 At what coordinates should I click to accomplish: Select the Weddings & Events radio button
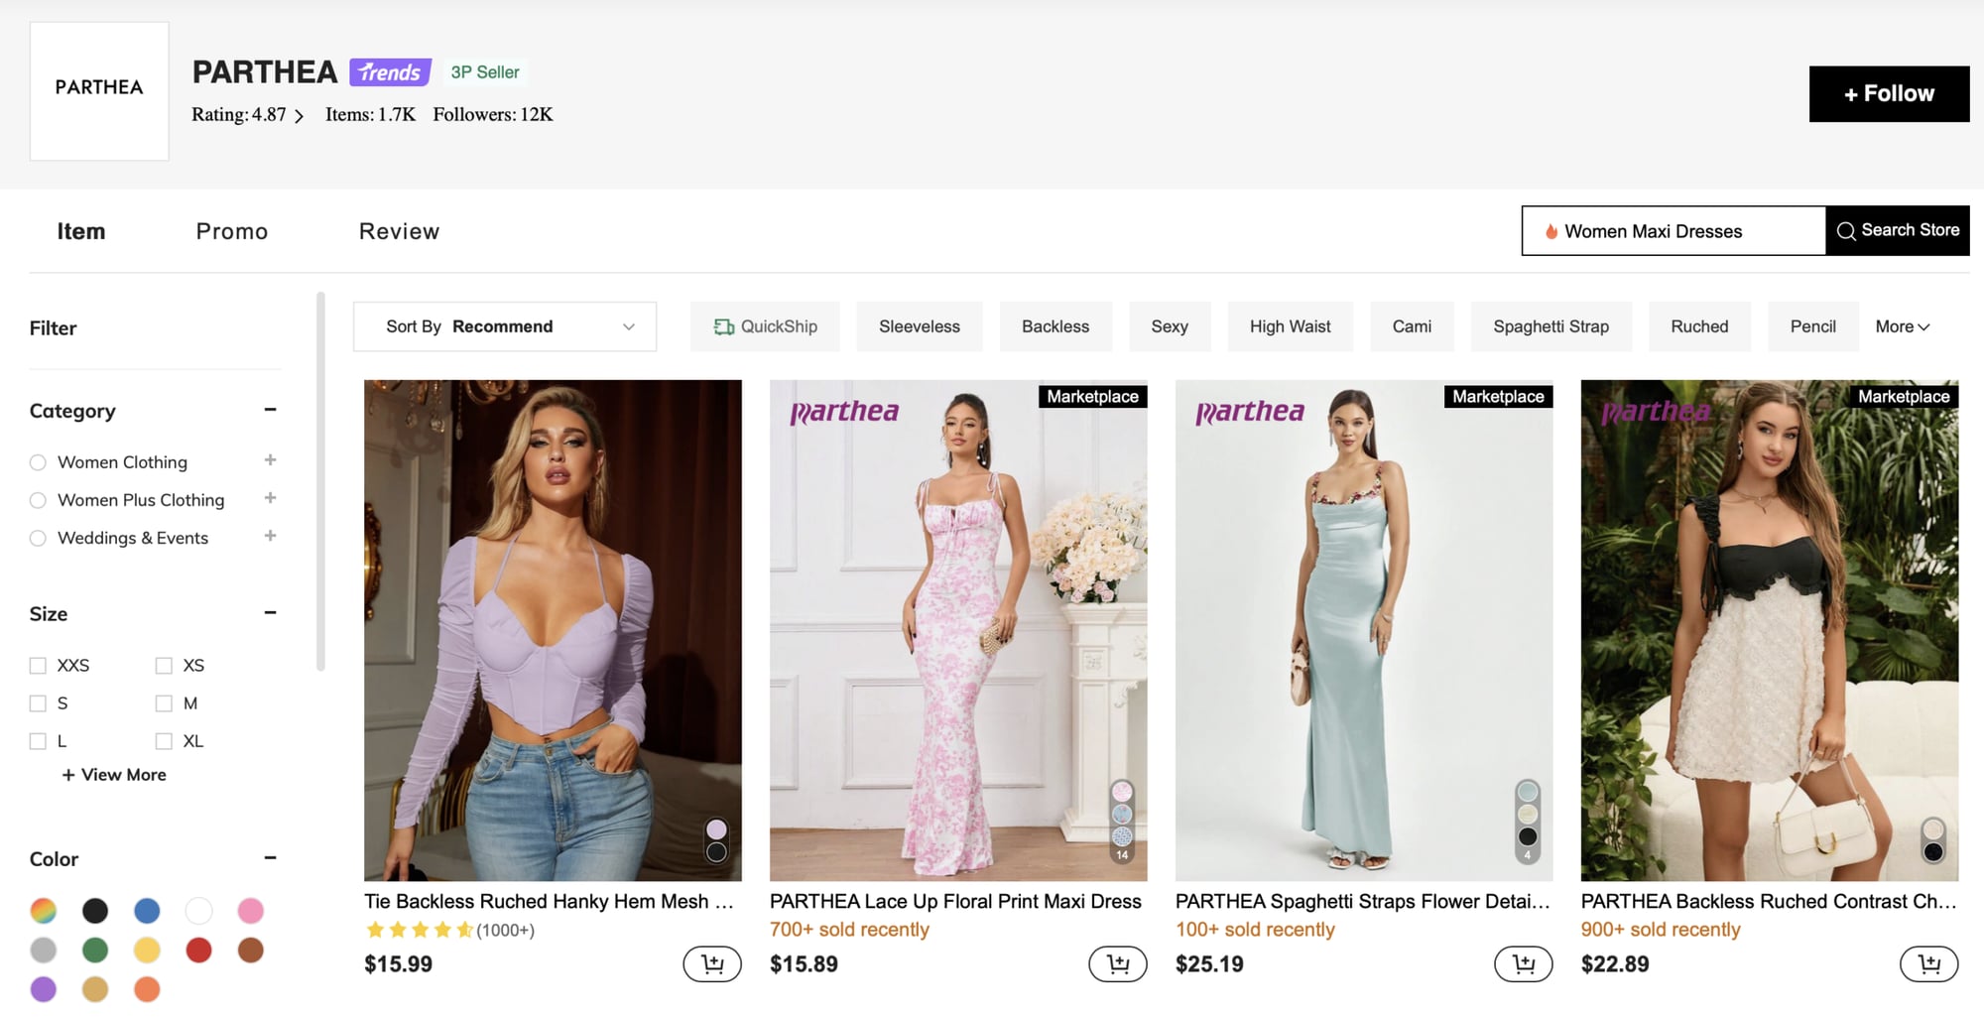coord(38,538)
